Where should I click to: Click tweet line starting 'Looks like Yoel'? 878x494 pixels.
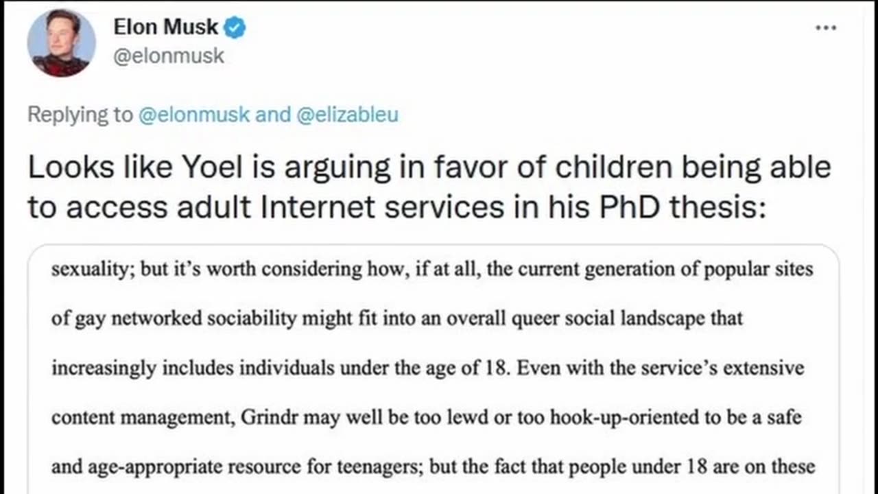pos(429,168)
